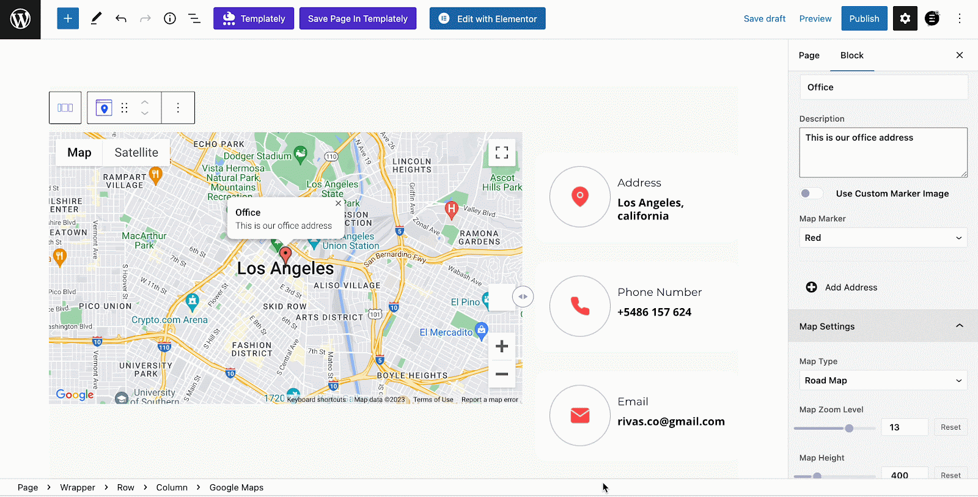
Task: Click Save Page In Templately
Action: point(358,18)
